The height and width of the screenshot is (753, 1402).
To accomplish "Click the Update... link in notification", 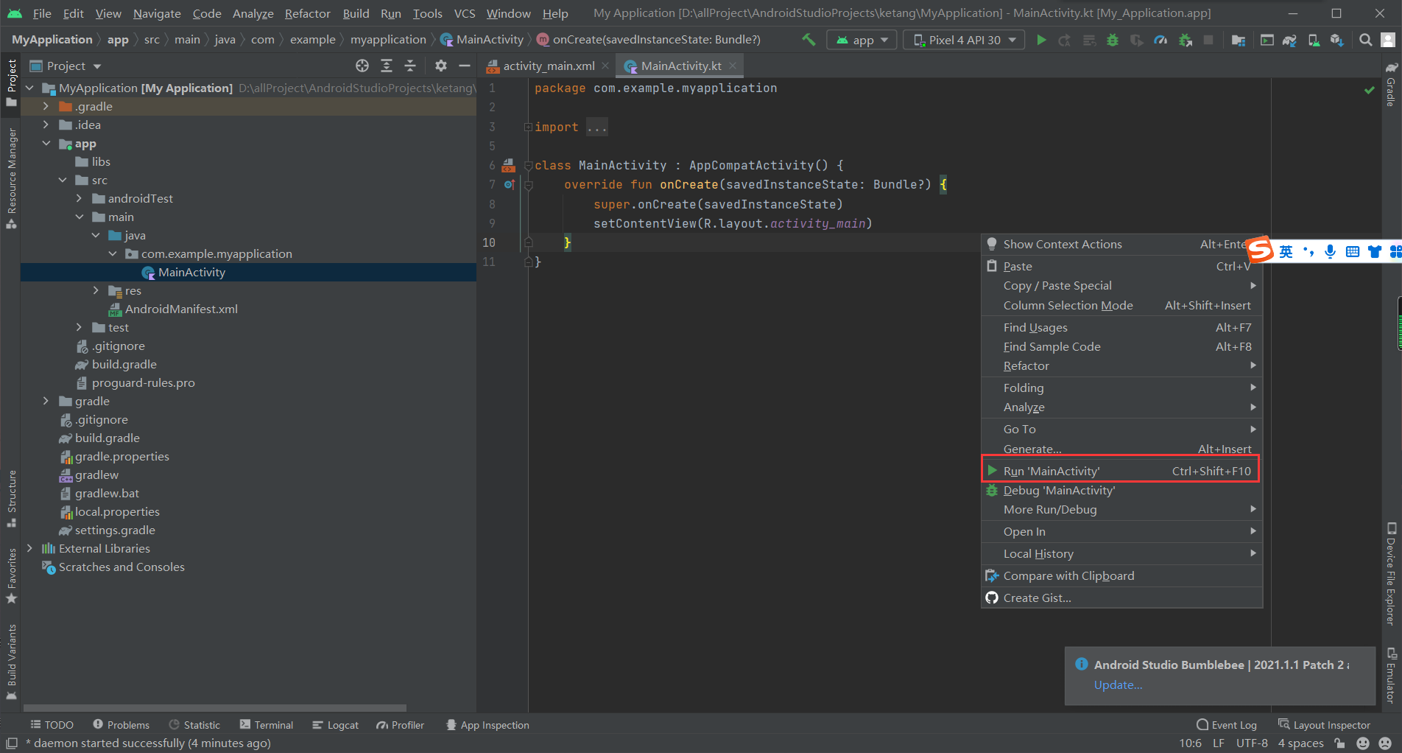I will pyautogui.click(x=1118, y=685).
